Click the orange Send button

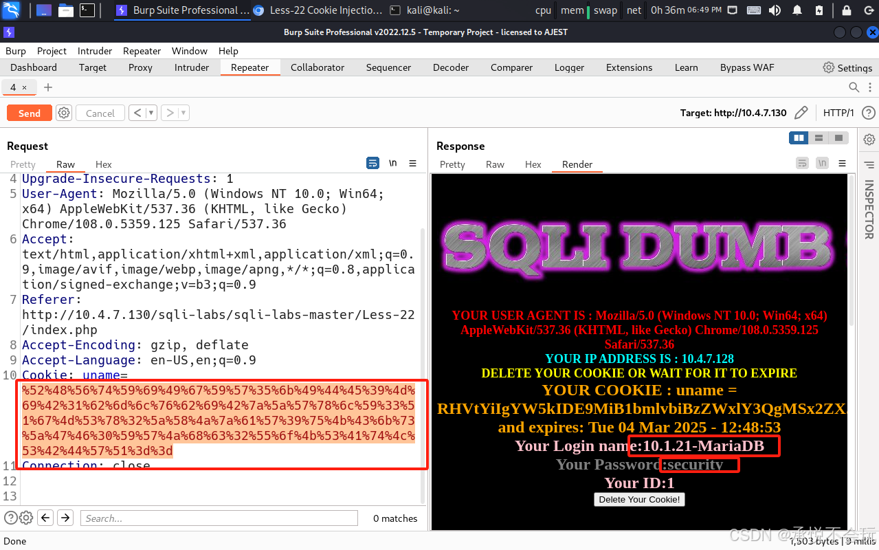point(30,113)
